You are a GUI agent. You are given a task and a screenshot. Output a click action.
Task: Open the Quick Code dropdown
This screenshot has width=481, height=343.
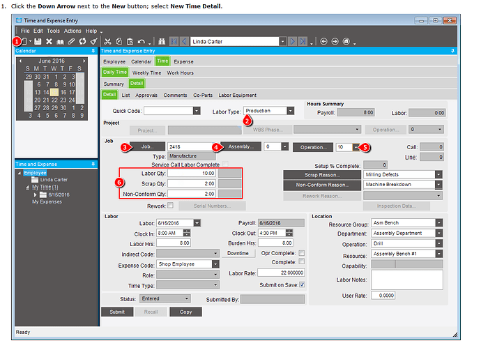pyautogui.click(x=197, y=111)
